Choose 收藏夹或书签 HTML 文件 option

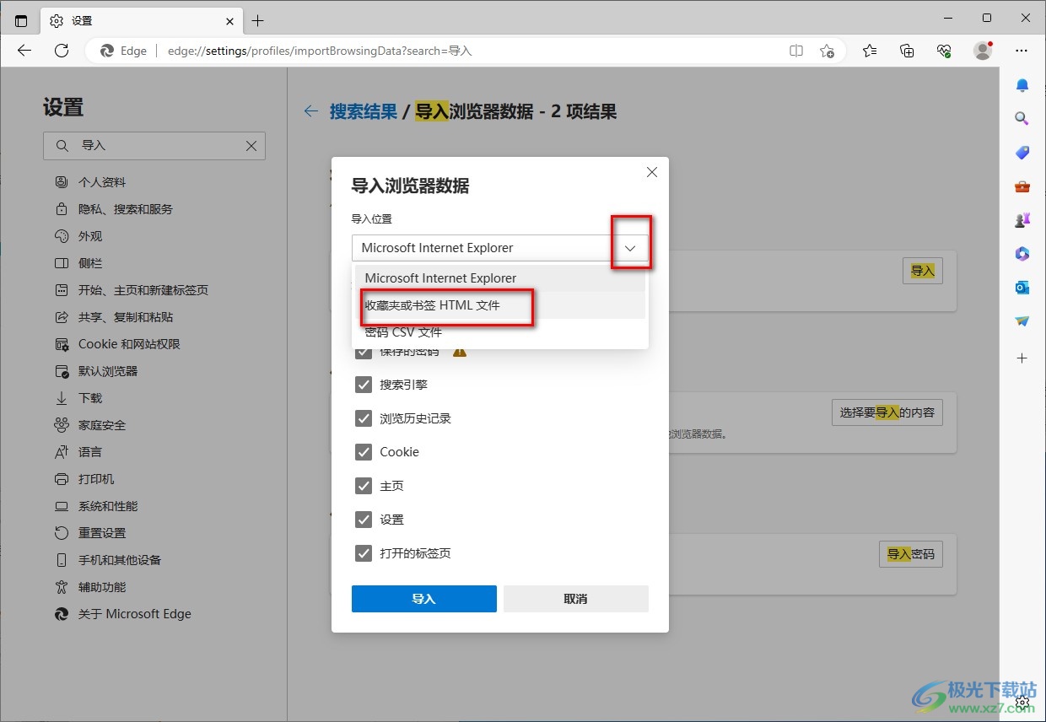500,305
